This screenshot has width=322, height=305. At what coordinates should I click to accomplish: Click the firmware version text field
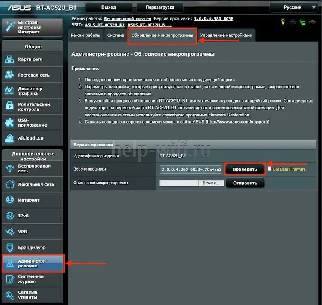(x=191, y=169)
